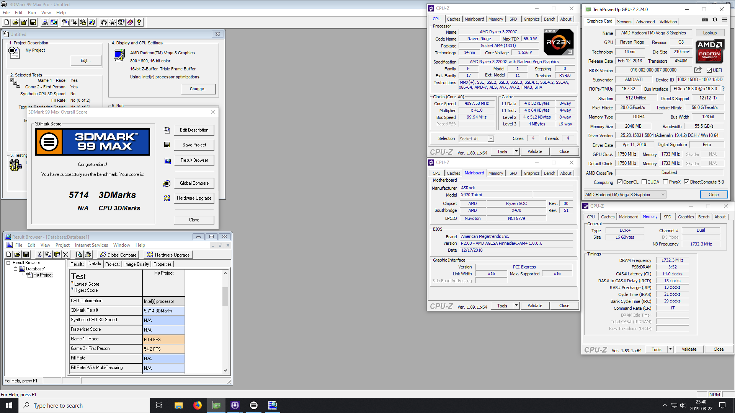Open Tools dropdown arrow in Memory CPU-Z window
735x413 pixels.
pyautogui.click(x=670, y=349)
